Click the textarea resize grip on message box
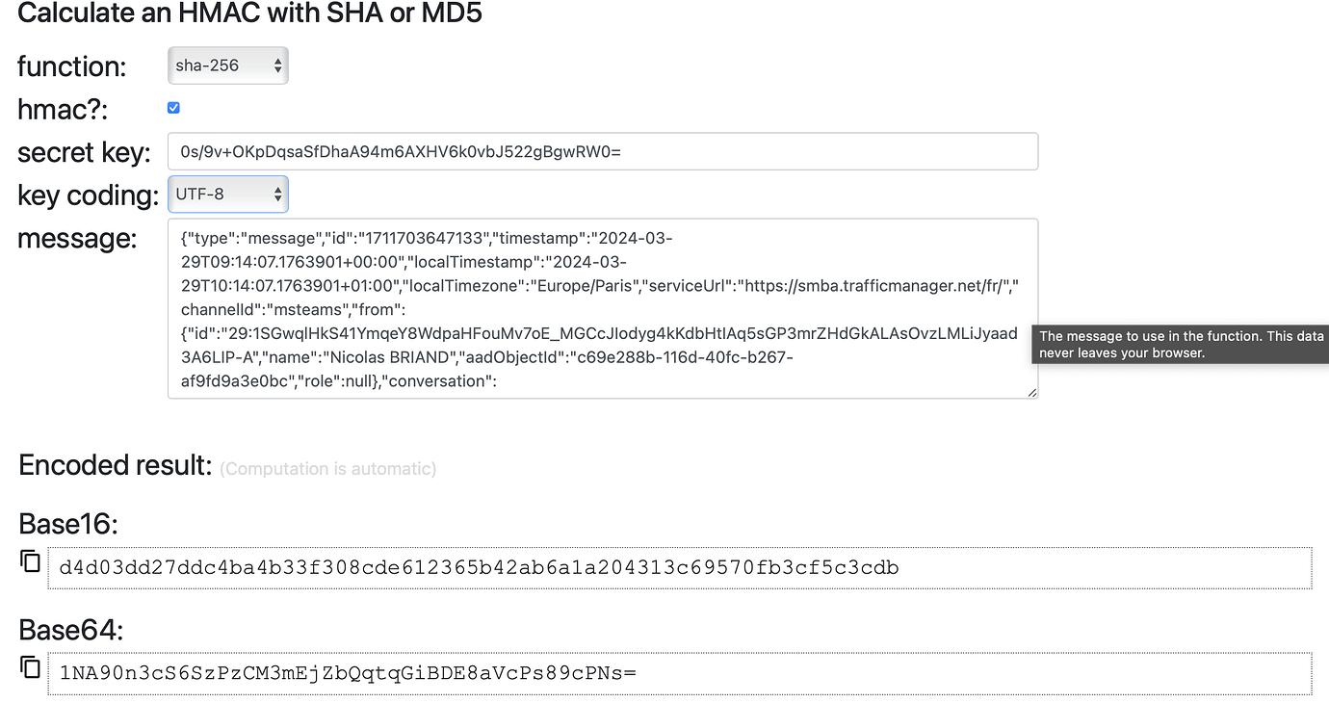Viewport: 1329px width, 703px height. click(x=1032, y=392)
